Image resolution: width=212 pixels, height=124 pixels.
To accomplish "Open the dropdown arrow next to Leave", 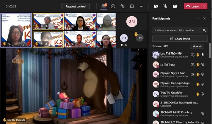I will point(204,6).
